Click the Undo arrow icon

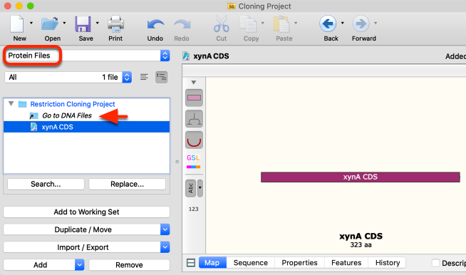[x=155, y=24]
